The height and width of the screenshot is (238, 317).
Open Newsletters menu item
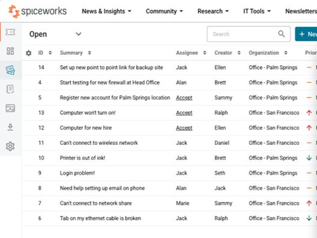coord(301,11)
